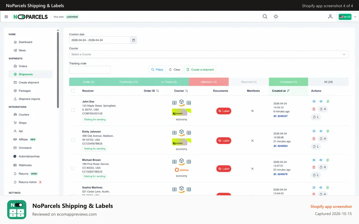The image size is (359, 224).
Task: Tick the select-all checkbox in table header
Action: (x=73, y=91)
